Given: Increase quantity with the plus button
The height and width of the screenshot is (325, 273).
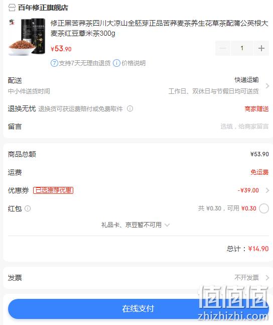Looking at the screenshot, I should coord(261,48).
